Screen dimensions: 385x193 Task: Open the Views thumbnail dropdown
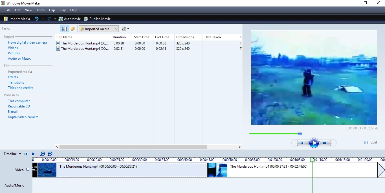[126, 29]
